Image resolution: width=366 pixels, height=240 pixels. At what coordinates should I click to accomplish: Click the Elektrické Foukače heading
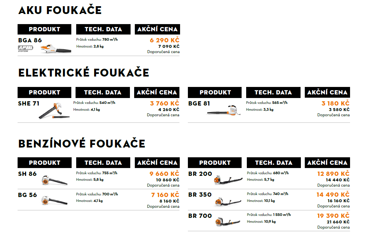(x=84, y=72)
